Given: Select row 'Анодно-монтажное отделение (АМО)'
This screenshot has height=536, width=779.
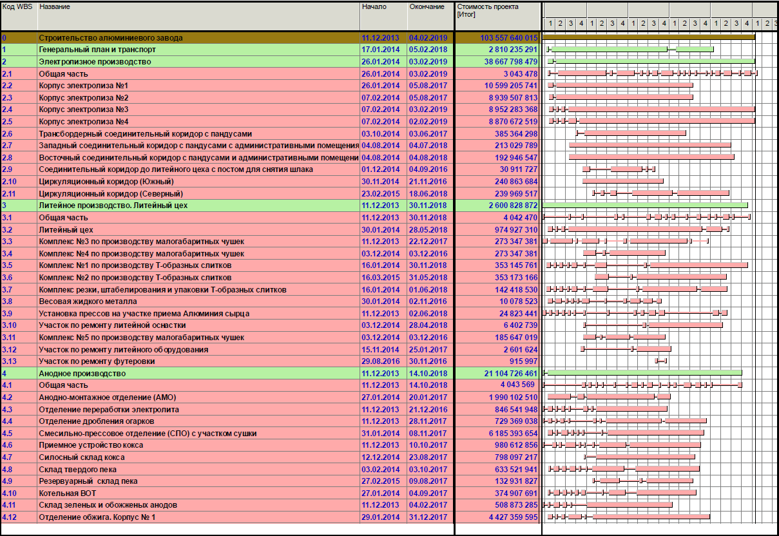Looking at the screenshot, I should pyautogui.click(x=270, y=397).
